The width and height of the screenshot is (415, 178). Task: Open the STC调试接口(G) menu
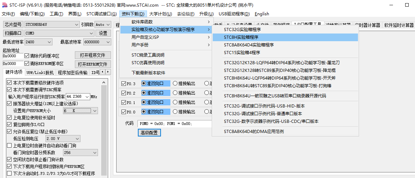click(x=101, y=14)
